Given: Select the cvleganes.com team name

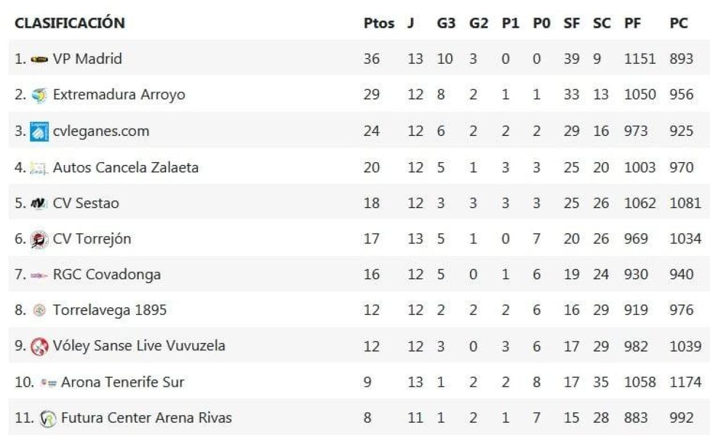Looking at the screenshot, I should 101,131.
